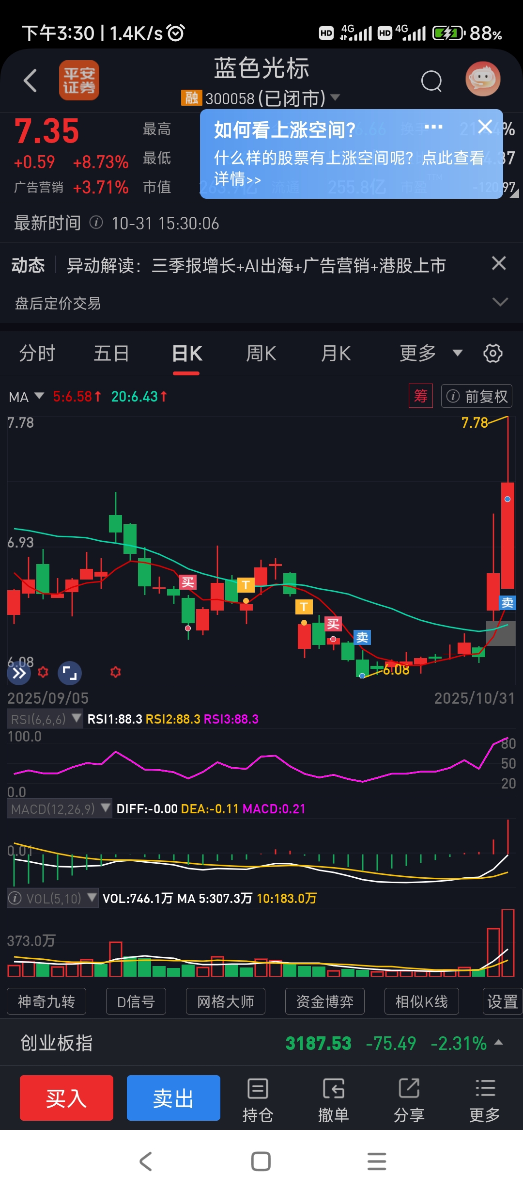Open the 更多 bottom menu icon
The width and height of the screenshot is (523, 1193).
tap(485, 1100)
